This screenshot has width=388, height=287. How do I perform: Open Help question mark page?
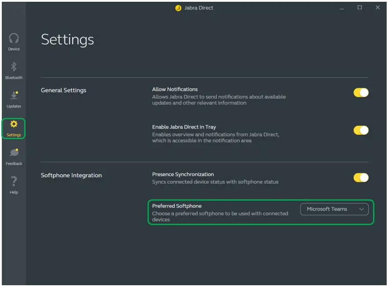click(x=14, y=185)
